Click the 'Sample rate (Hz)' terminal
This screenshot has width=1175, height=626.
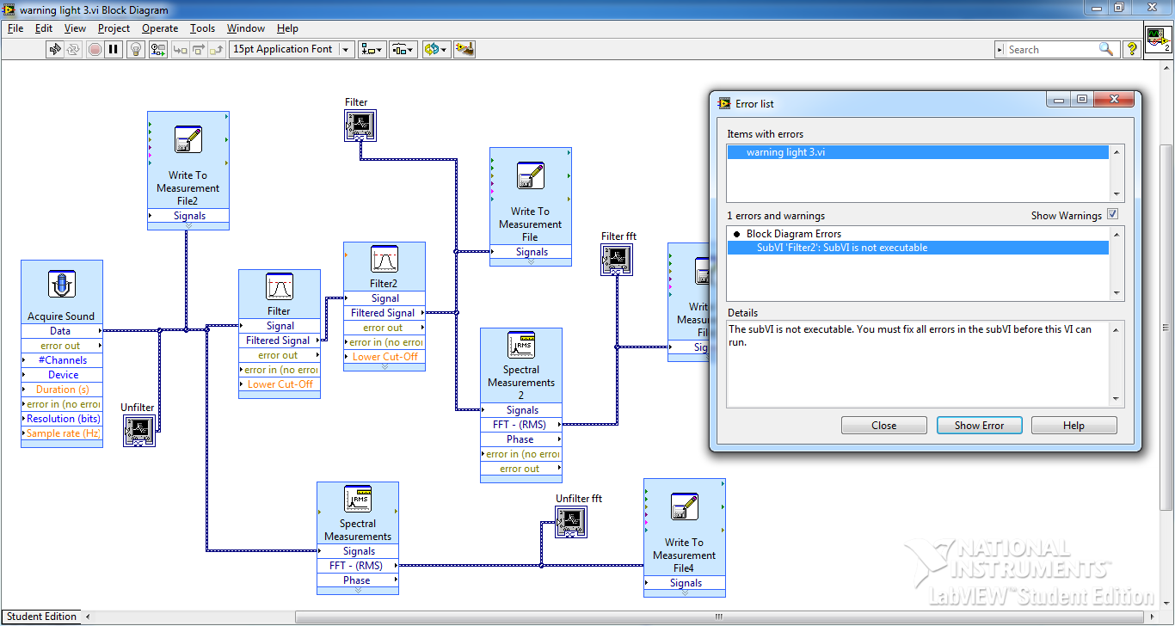[x=61, y=433]
